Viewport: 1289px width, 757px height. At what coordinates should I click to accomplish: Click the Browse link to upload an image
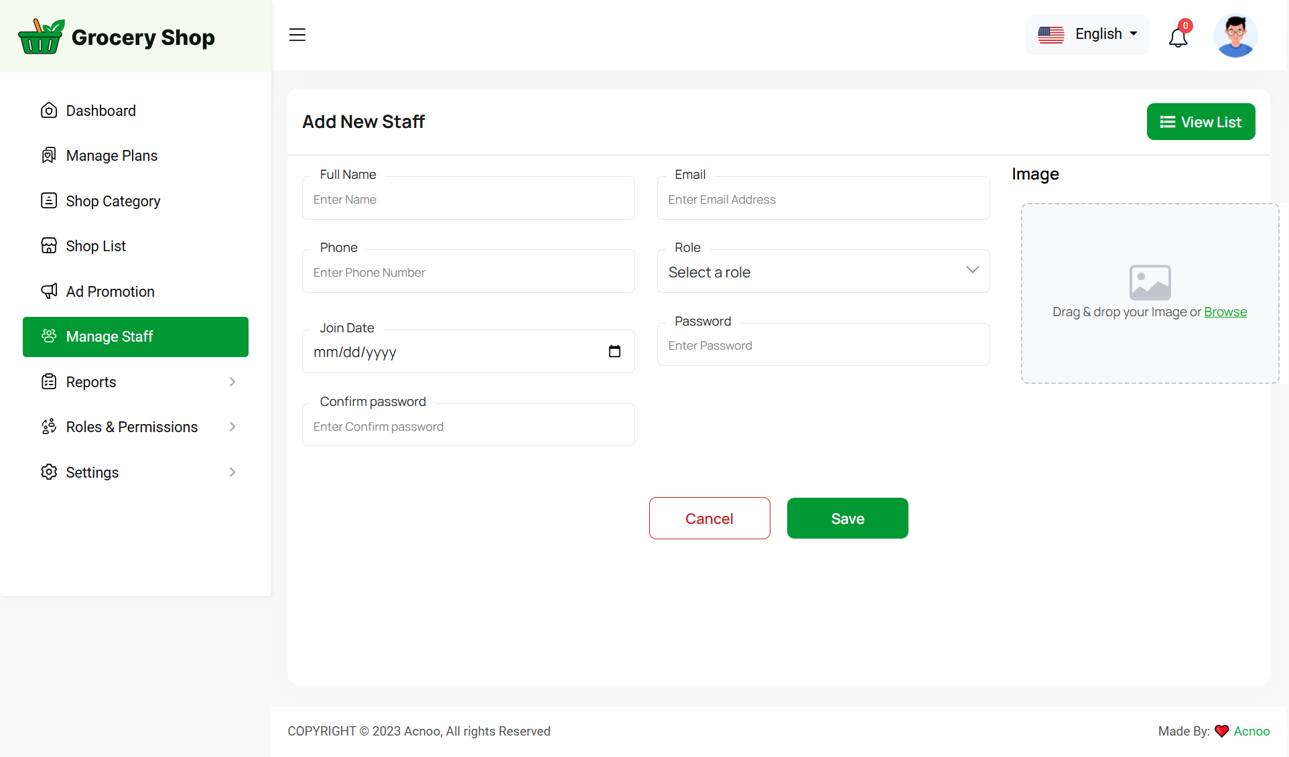click(x=1225, y=312)
